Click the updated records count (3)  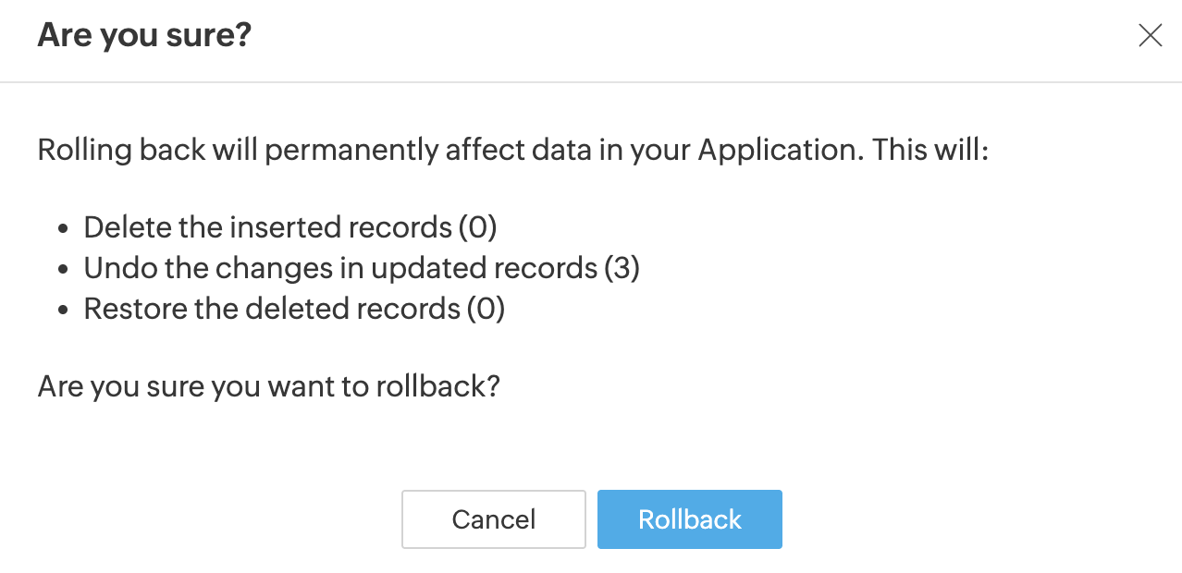point(622,268)
